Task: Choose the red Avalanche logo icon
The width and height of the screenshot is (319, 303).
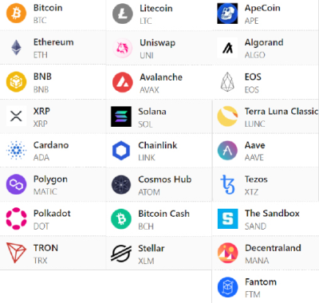Action: click(x=122, y=82)
